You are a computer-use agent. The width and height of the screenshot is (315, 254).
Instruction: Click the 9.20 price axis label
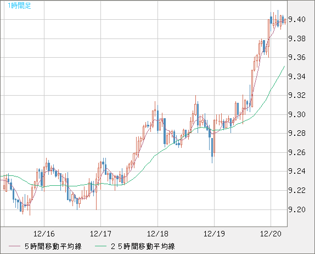297,209
